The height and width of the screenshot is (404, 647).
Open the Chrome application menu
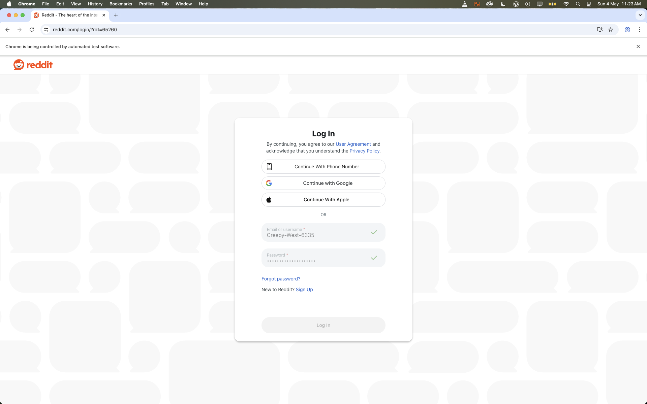coord(27,4)
